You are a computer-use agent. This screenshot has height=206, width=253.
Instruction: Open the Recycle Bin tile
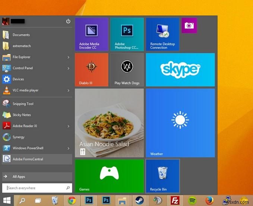coord(162,176)
